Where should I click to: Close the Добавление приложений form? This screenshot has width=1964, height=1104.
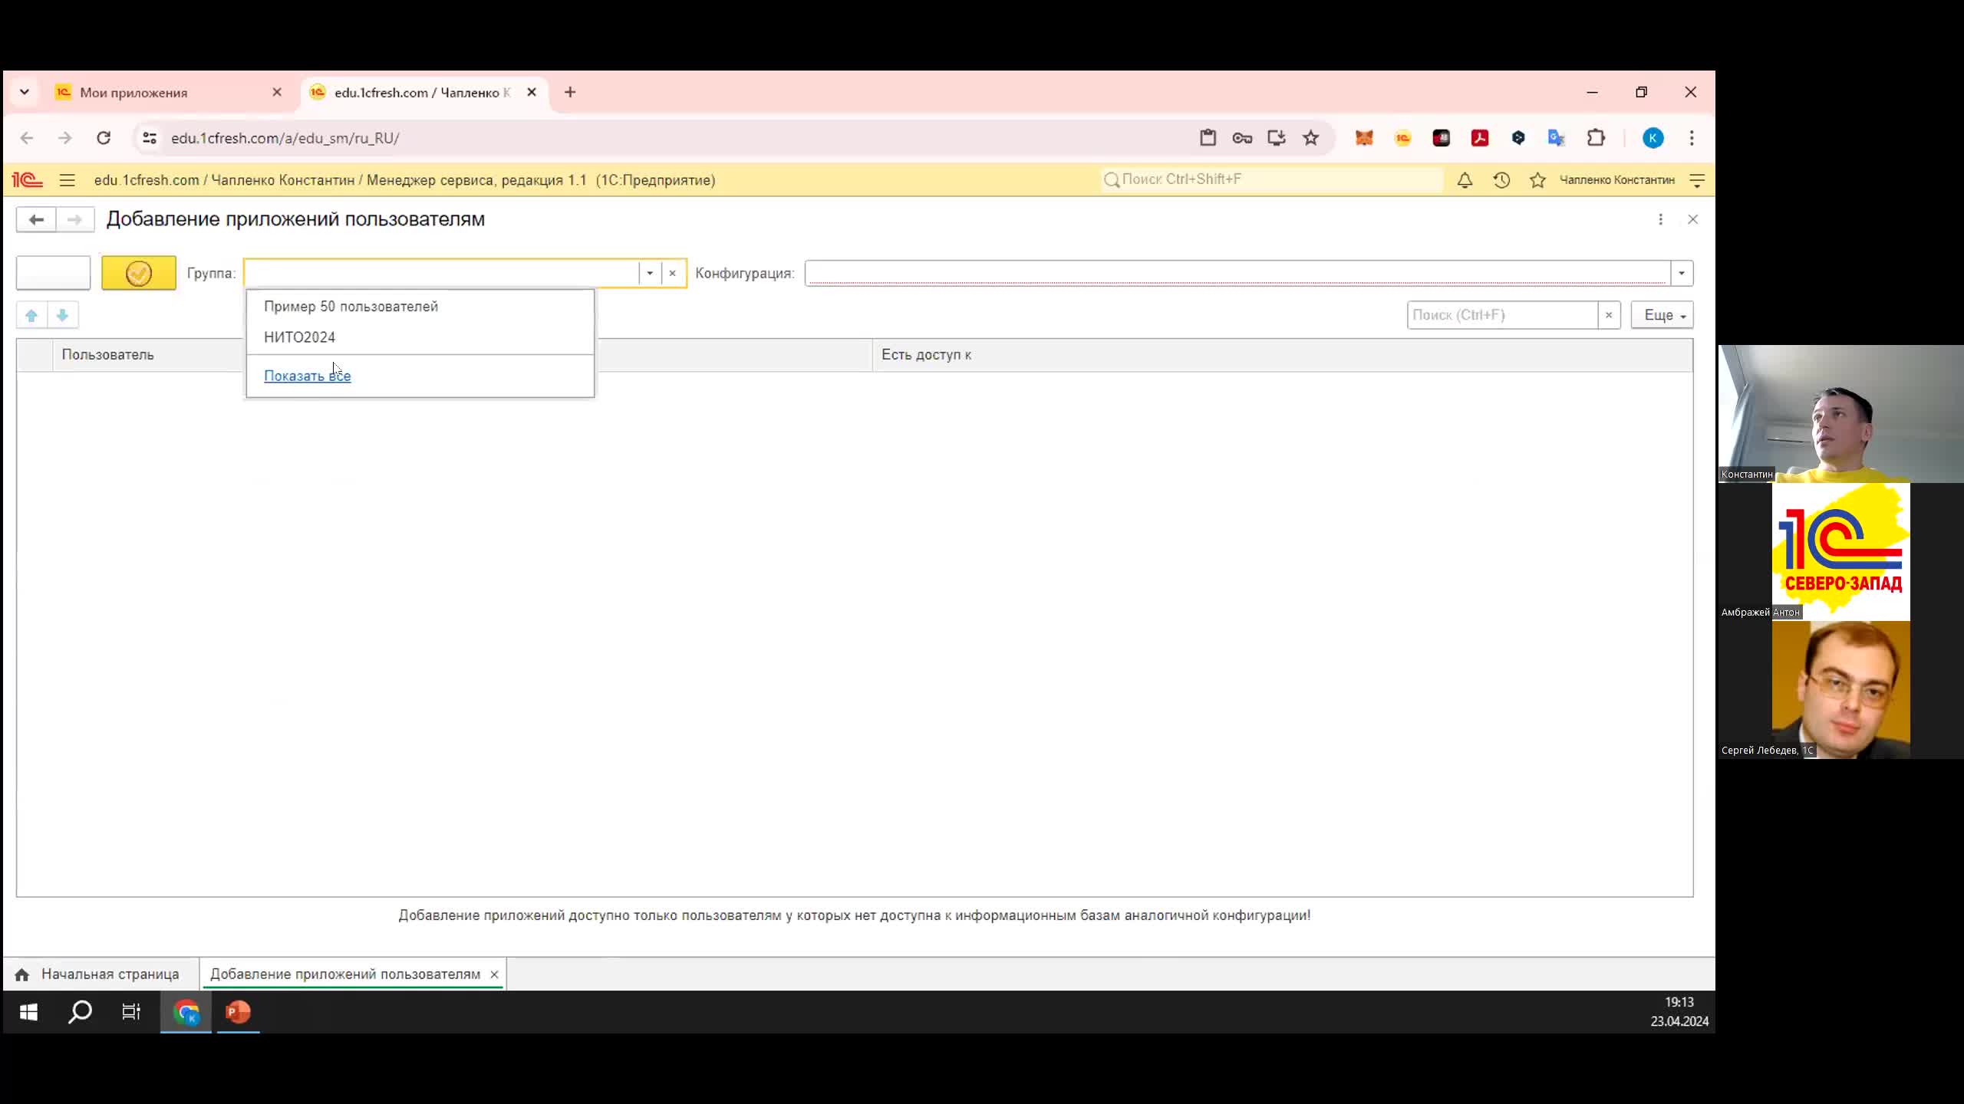[x=1693, y=220]
